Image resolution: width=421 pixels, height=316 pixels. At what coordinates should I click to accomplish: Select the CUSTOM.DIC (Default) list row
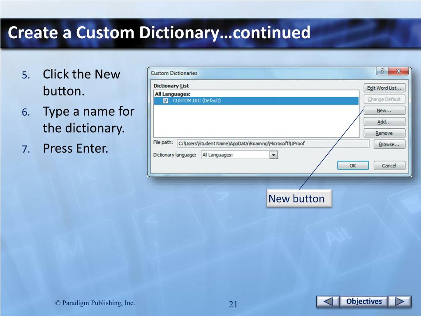click(256, 101)
